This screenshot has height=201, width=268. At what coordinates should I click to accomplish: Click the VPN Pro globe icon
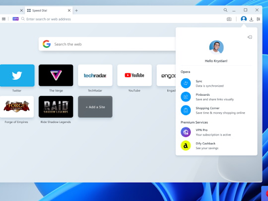click(x=186, y=132)
